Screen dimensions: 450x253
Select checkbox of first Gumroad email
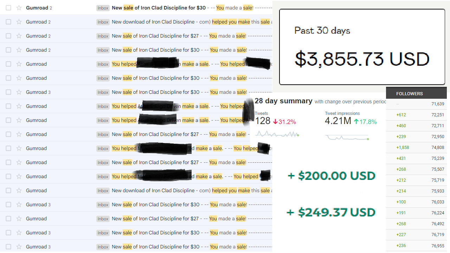(x=8, y=8)
